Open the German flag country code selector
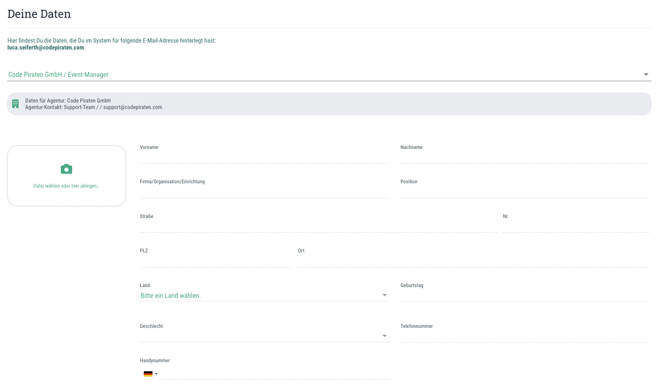 tap(150, 374)
